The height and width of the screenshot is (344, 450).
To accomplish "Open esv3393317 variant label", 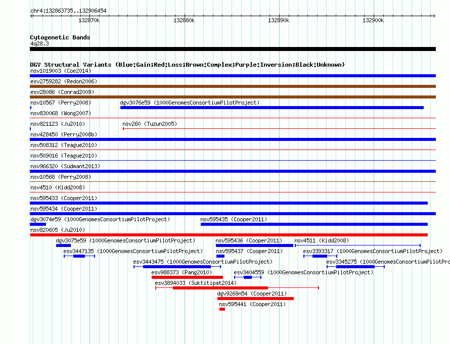I will click(x=373, y=251).
